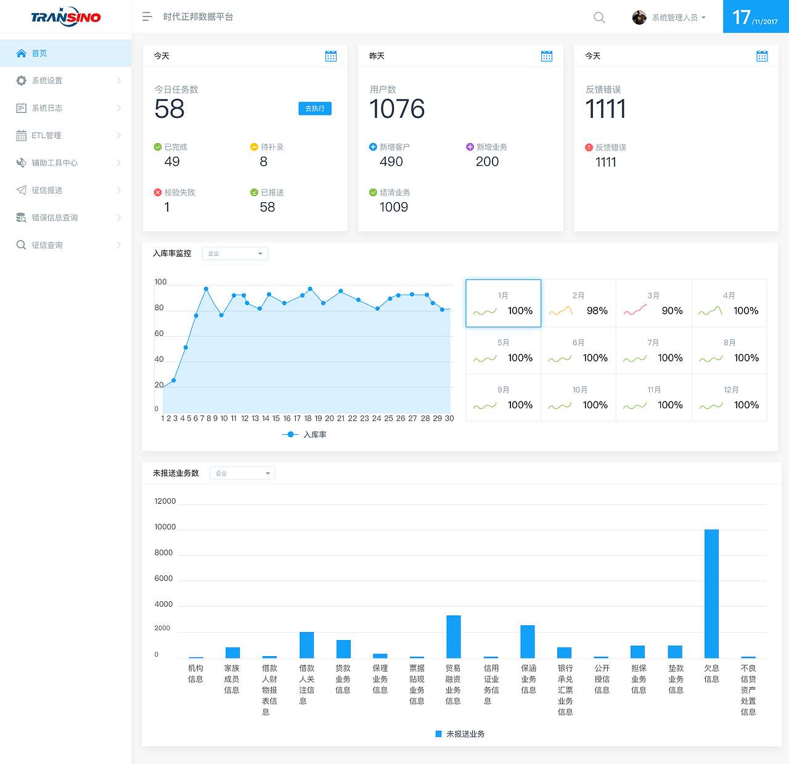Expand the 系统管理人员 user menu
This screenshot has height=764, width=789.
[x=679, y=17]
